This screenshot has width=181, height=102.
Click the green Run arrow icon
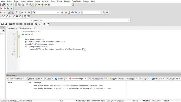39,5
